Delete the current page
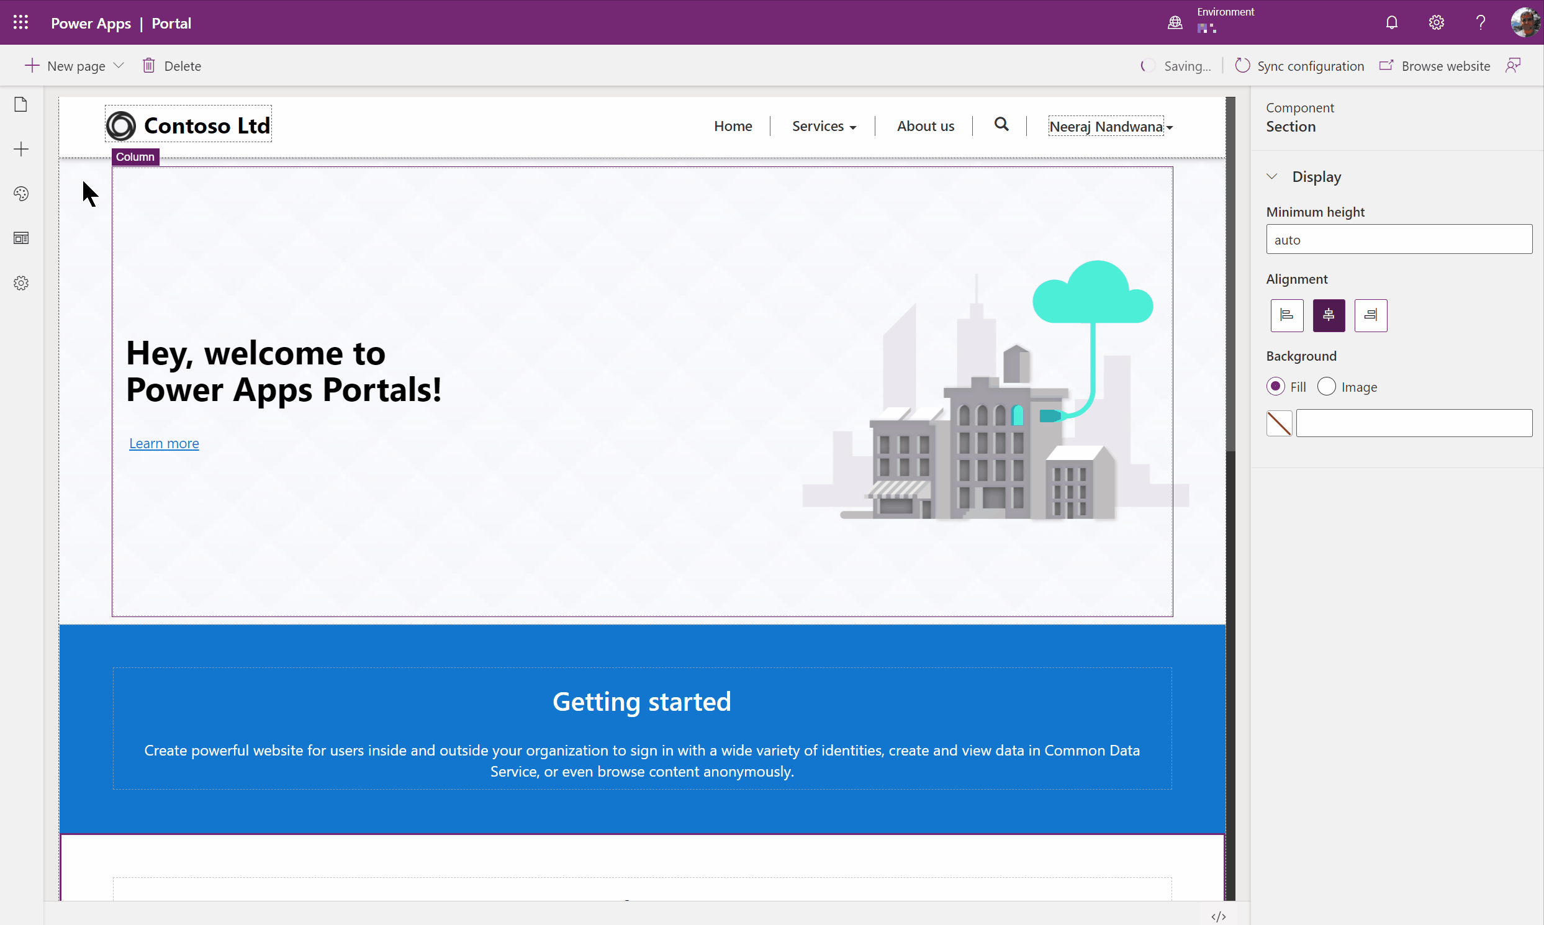Image resolution: width=1544 pixels, height=925 pixels. point(172,65)
